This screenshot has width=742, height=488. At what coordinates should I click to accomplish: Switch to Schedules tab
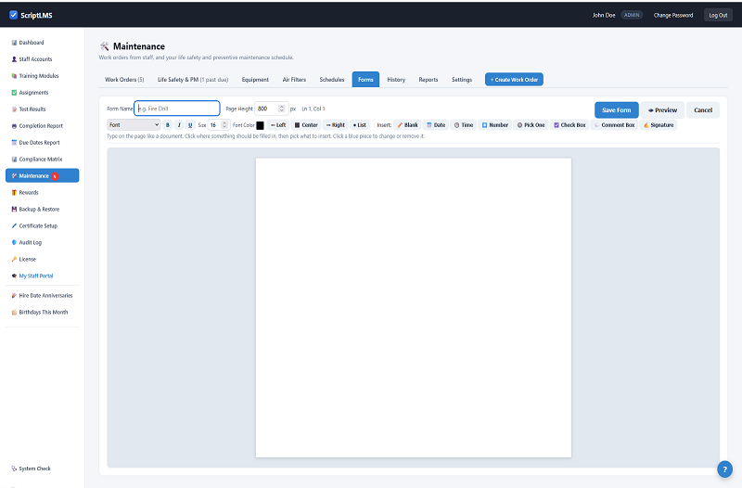click(332, 80)
